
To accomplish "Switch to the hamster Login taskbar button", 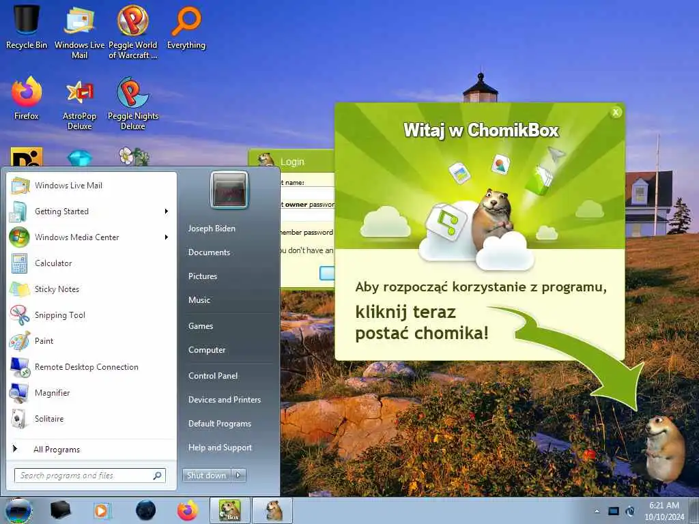I will point(273,510).
